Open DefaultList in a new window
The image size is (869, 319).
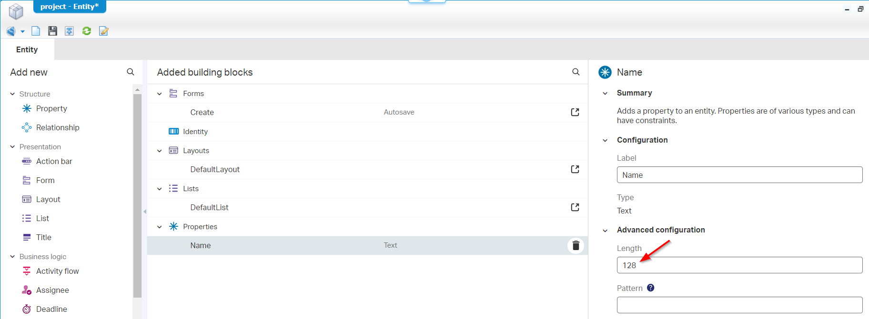[575, 207]
